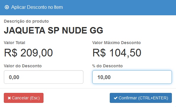This screenshot has width=176, height=107.
Task: Select product name JAQUETA SP NUDE GG
Action: pos(54,30)
